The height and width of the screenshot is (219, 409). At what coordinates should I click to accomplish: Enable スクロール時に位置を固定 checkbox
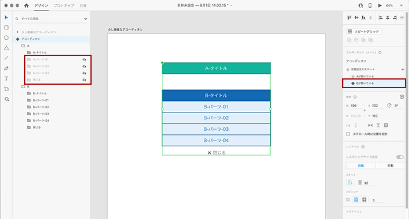(348, 134)
